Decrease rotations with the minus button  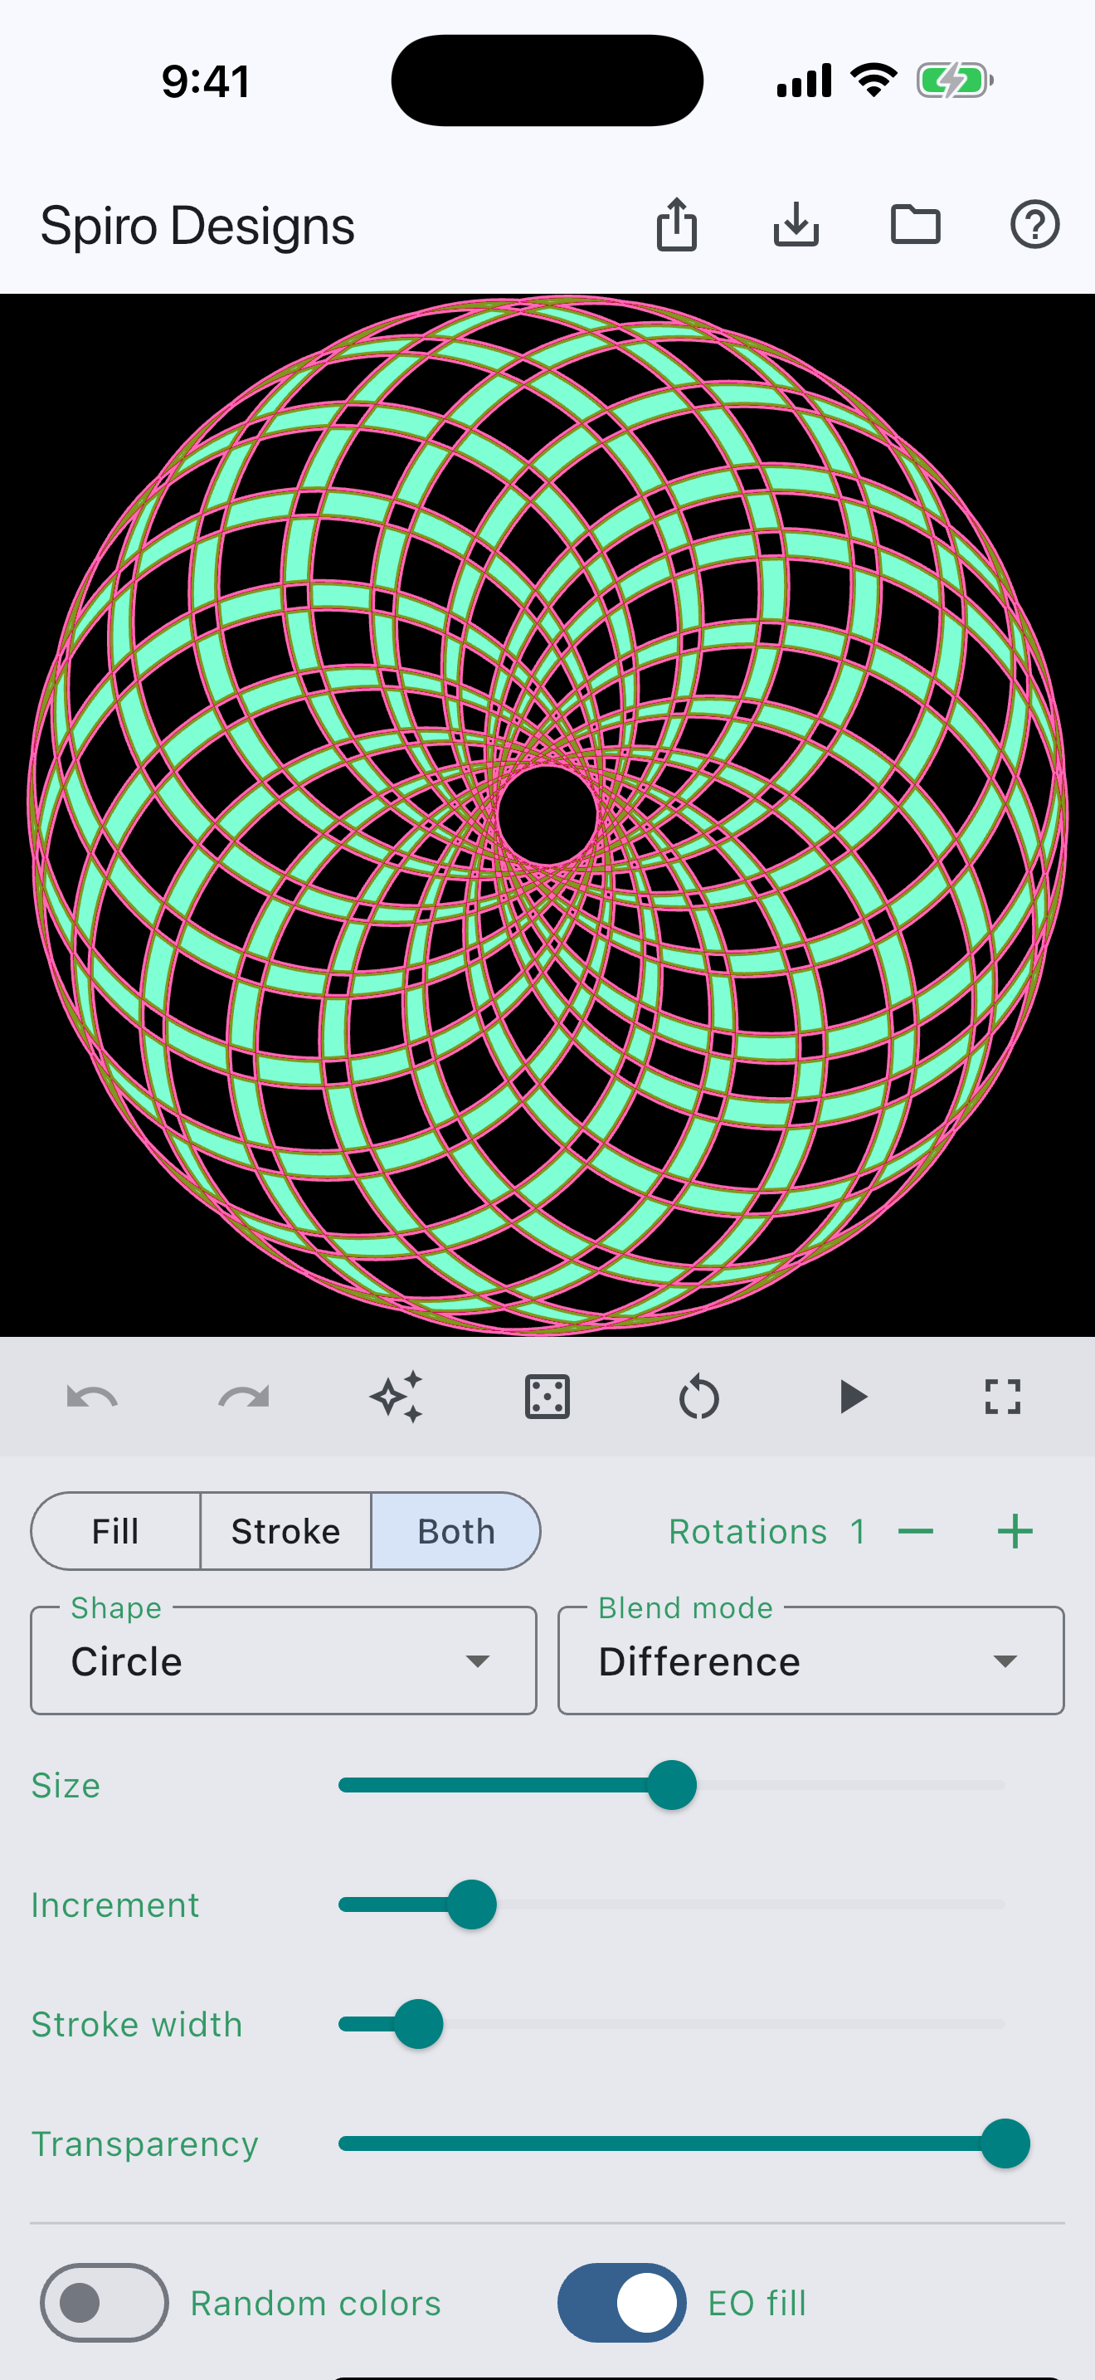point(915,1531)
